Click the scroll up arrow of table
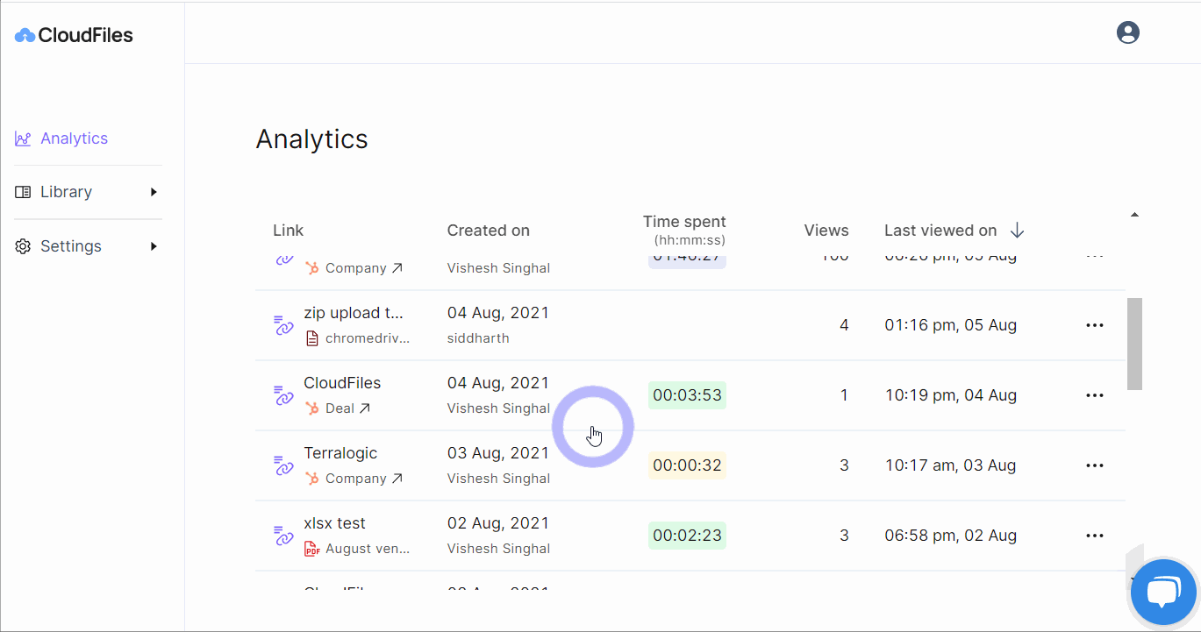This screenshot has height=632, width=1201. (1134, 215)
